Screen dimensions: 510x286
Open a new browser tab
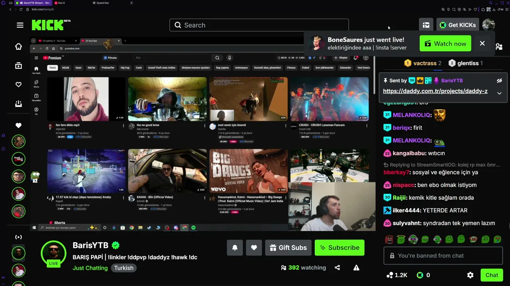click(131, 3)
